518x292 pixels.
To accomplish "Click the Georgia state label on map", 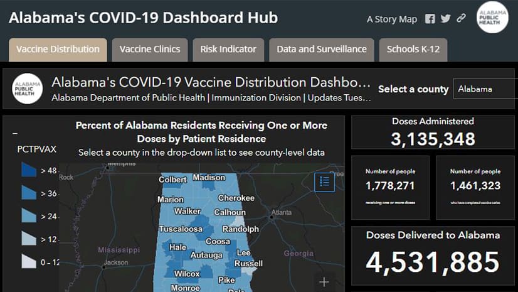I will click(x=299, y=254).
